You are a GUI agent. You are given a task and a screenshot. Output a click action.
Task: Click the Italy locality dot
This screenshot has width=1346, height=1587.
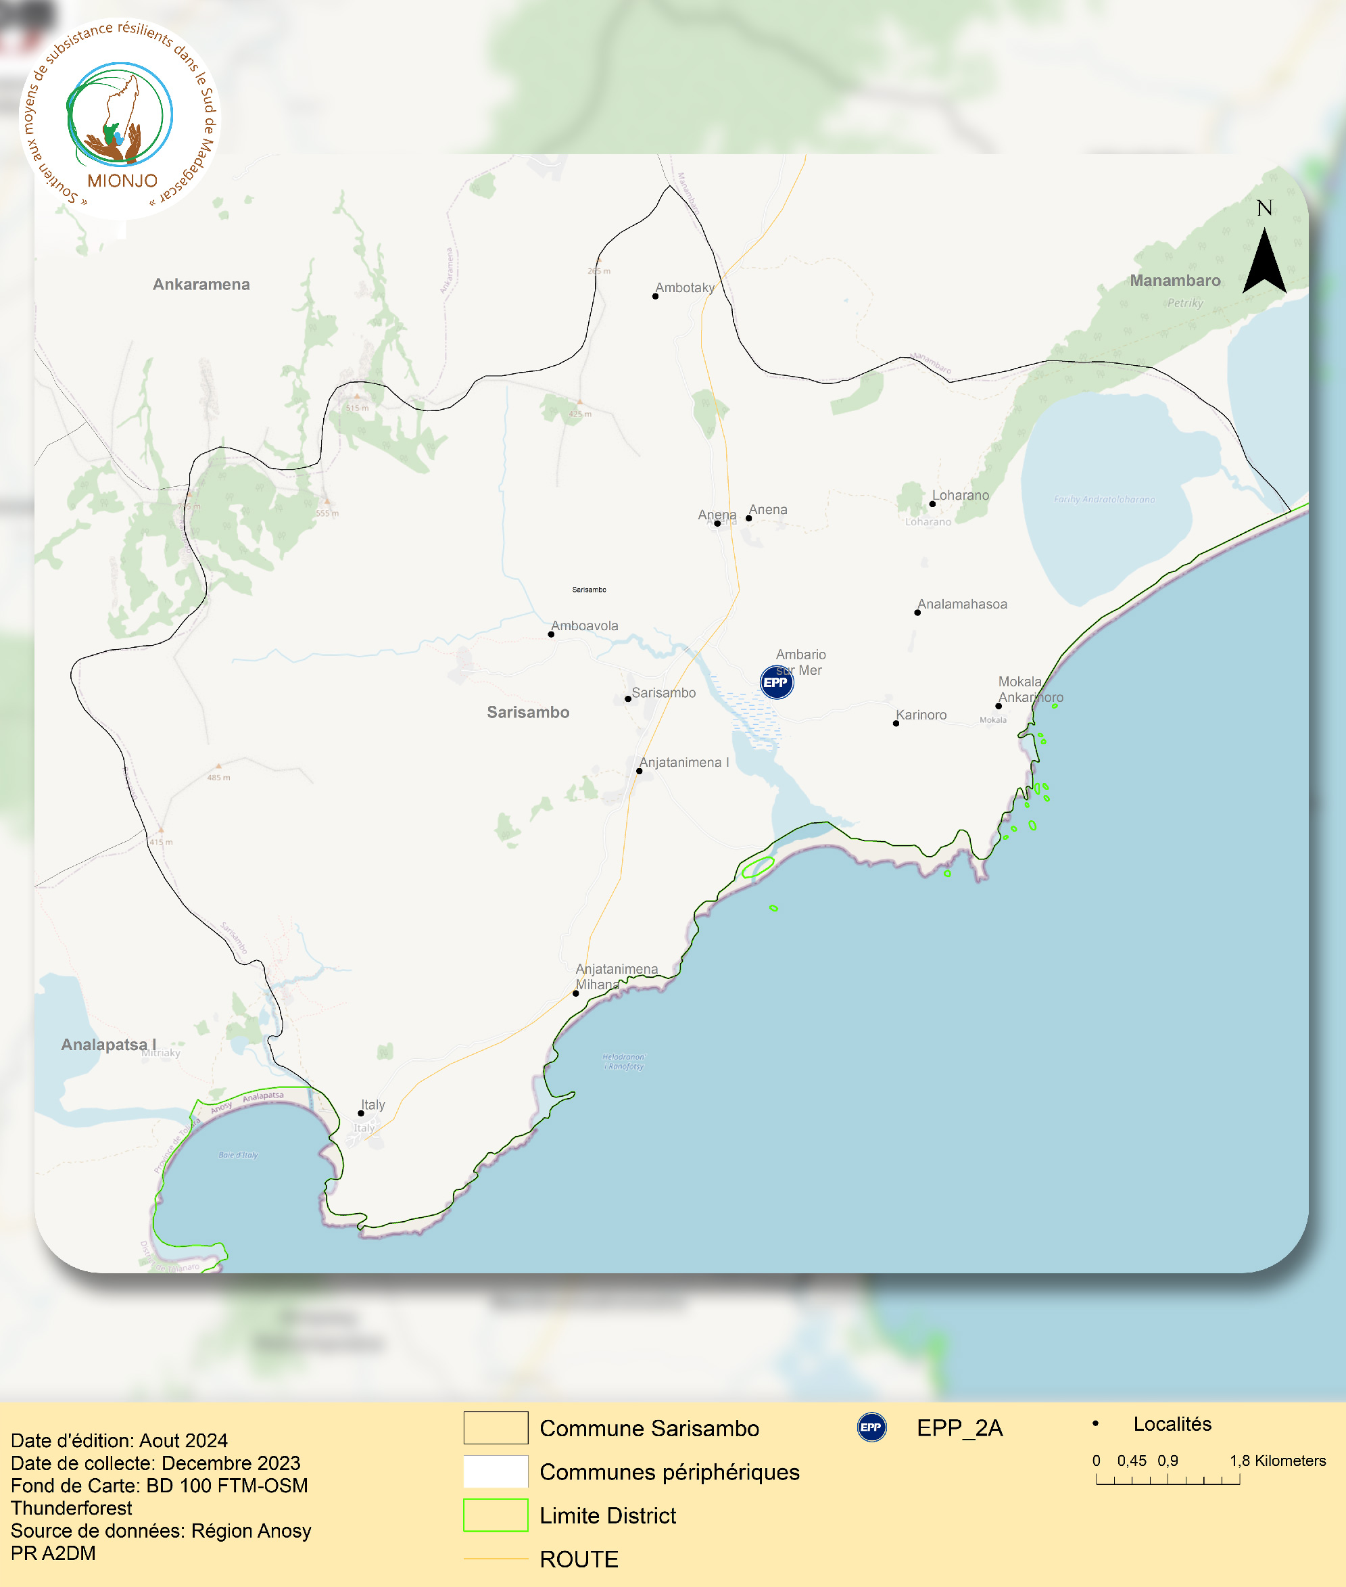click(361, 1112)
